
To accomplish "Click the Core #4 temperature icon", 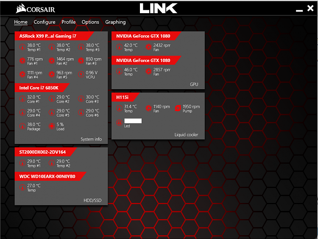I will tap(22, 112).
